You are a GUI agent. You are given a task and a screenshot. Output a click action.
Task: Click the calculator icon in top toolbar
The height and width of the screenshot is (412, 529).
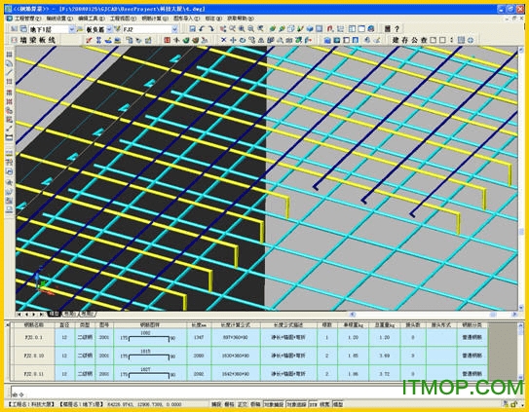(x=388, y=29)
